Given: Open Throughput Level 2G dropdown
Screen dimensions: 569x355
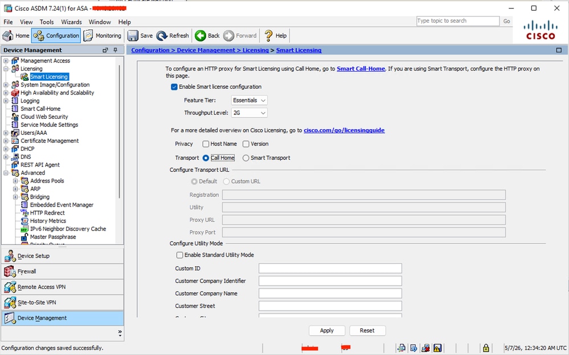Looking at the screenshot, I should coord(249,113).
